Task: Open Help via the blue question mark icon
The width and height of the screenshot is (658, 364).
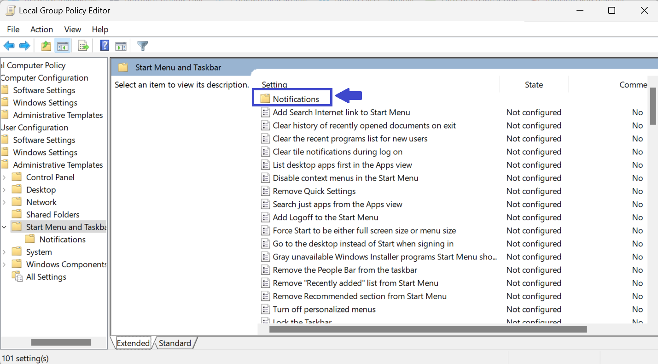Action: pyautogui.click(x=105, y=46)
